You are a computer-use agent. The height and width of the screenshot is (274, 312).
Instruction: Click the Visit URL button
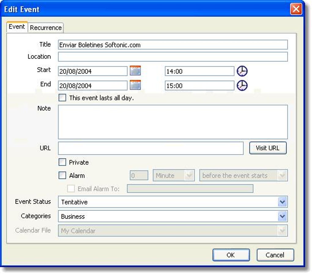pos(268,148)
